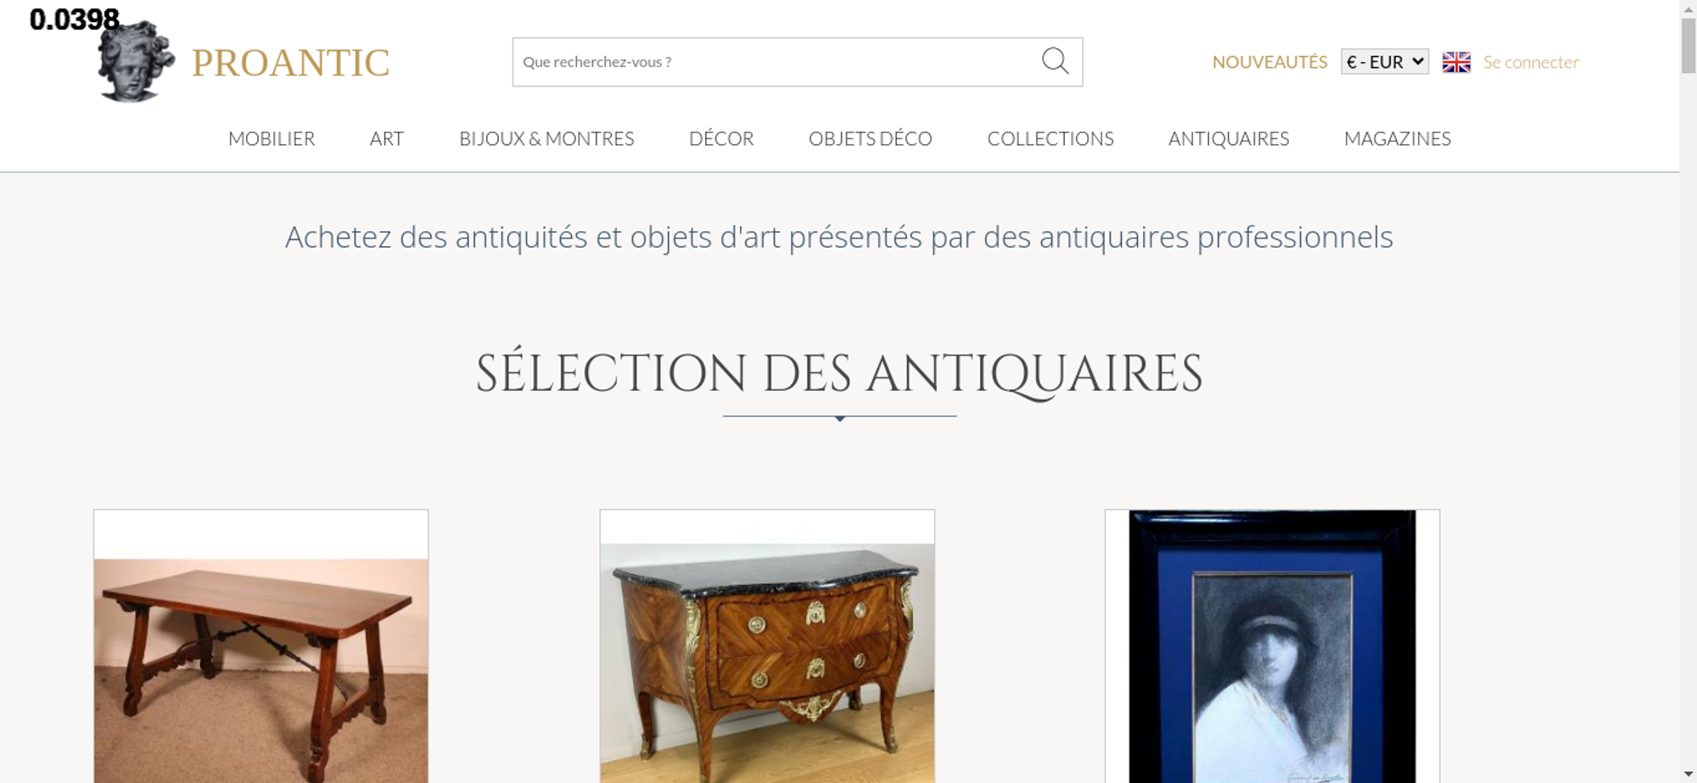Viewport: 1697px width, 783px height.
Task: Open the COLLECTIONS menu
Action: (x=1050, y=138)
